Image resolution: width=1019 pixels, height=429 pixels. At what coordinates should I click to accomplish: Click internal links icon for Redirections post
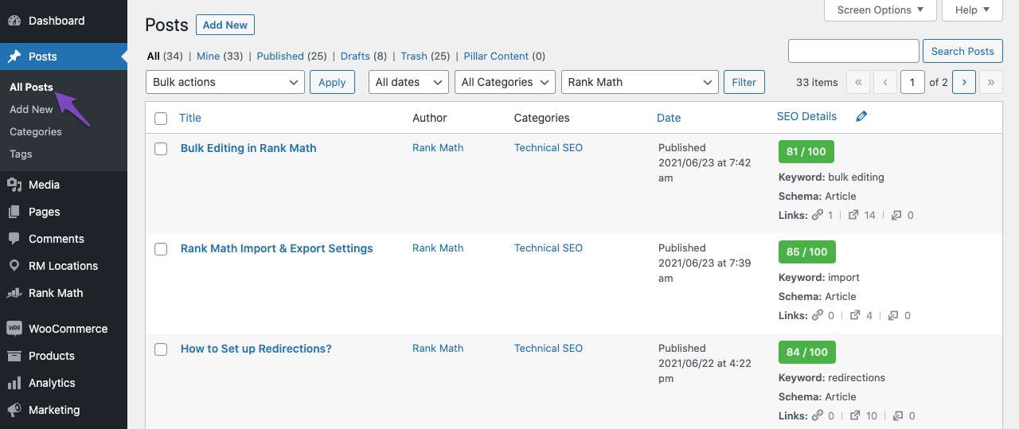pos(817,415)
